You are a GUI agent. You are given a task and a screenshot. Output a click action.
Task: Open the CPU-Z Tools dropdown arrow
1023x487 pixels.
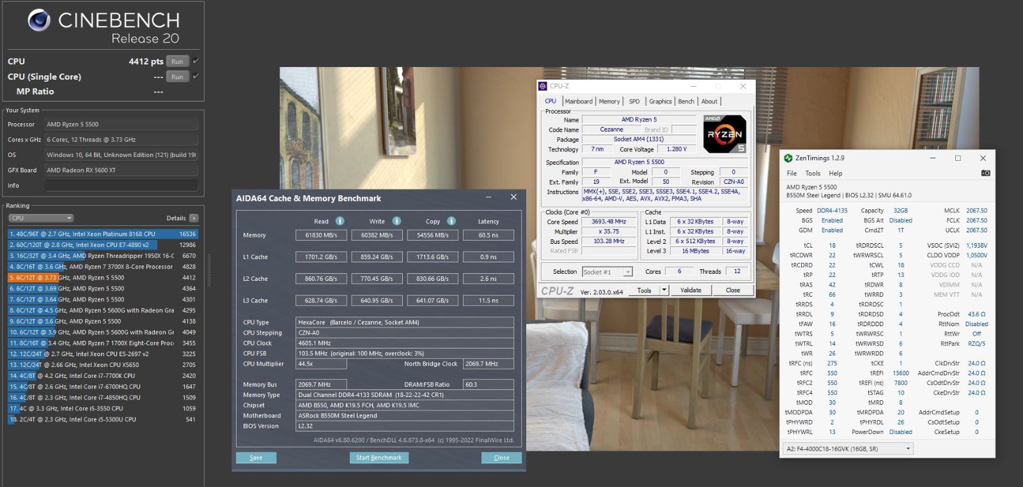pos(664,290)
